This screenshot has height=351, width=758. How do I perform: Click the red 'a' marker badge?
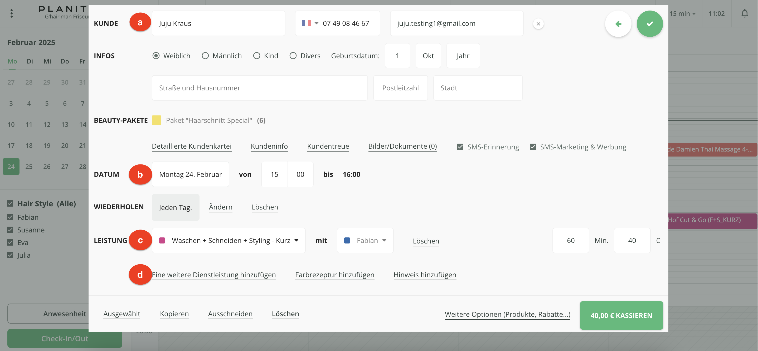[x=140, y=22]
